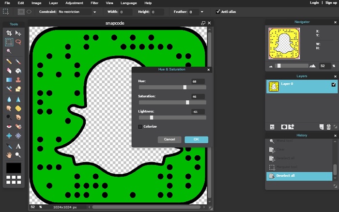Select the Paint bucket tool
Screen dimensions: 339x212
(x=18, y=71)
